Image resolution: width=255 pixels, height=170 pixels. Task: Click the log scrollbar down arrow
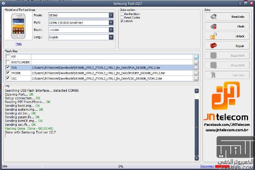point(196,158)
